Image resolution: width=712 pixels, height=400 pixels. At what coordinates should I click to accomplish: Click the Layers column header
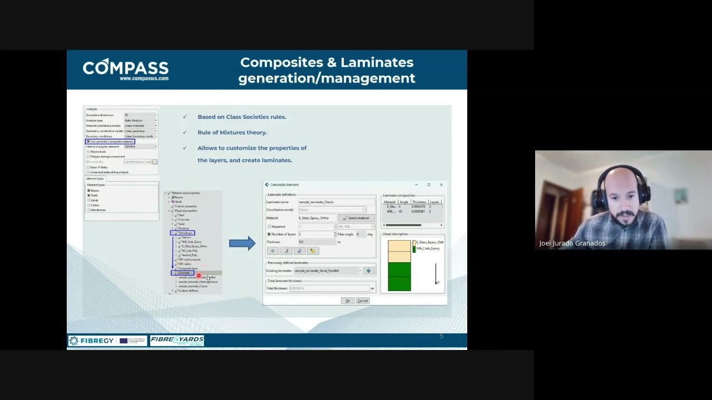[x=435, y=202]
